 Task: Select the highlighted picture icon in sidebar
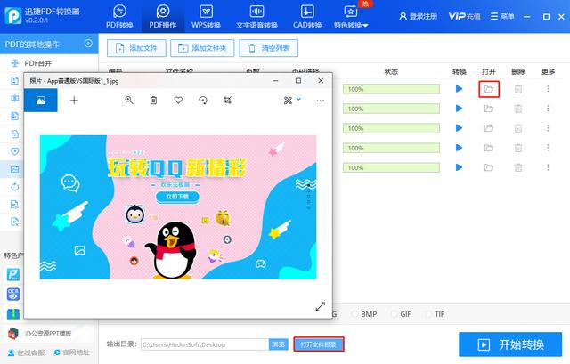(15, 169)
